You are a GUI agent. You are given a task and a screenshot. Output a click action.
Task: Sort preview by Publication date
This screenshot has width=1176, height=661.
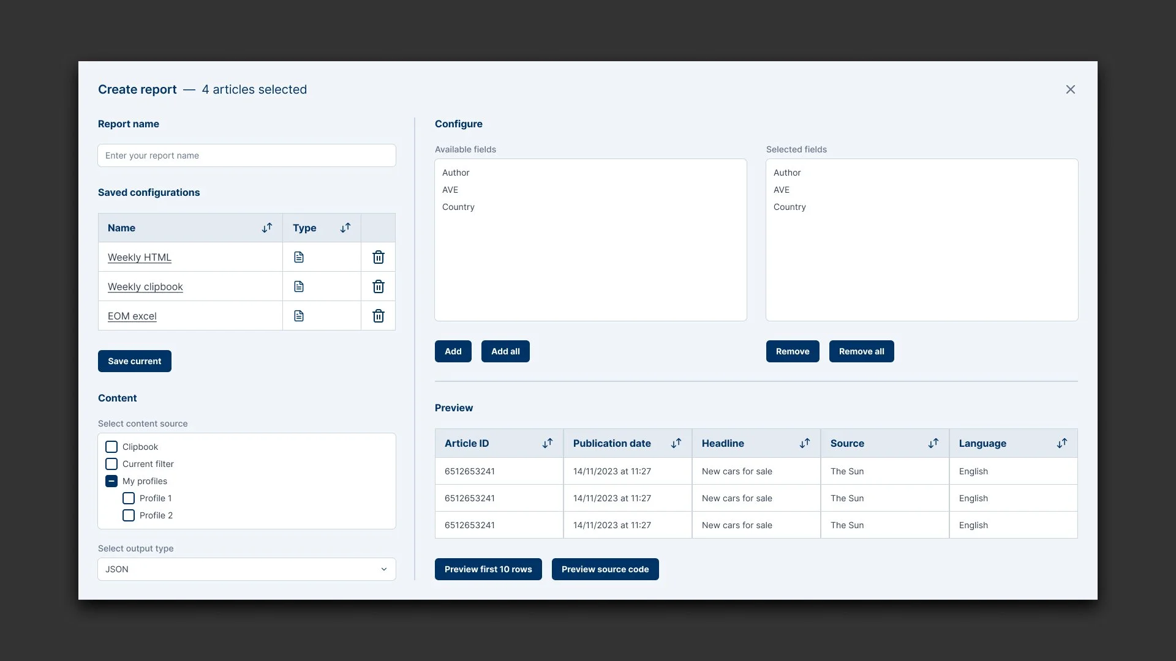676,443
